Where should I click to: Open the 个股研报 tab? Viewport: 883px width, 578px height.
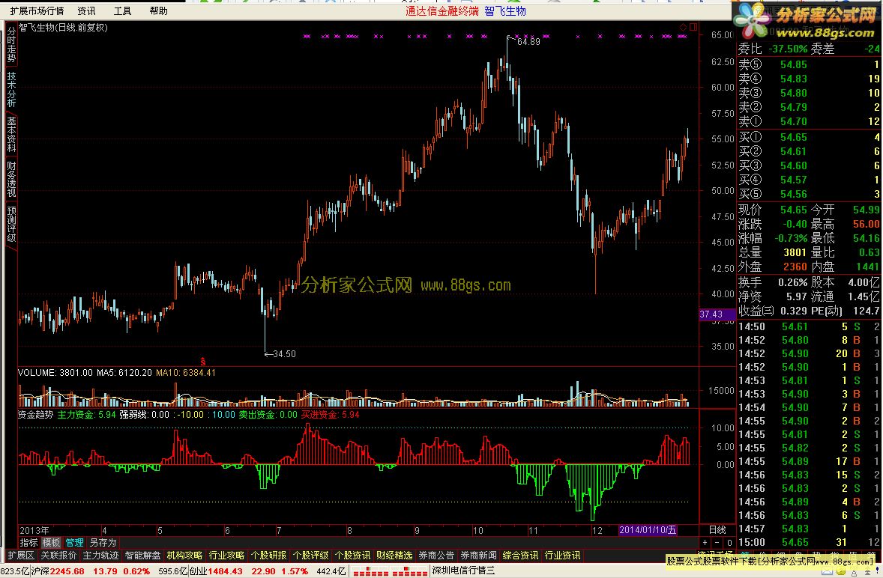pyautogui.click(x=268, y=556)
